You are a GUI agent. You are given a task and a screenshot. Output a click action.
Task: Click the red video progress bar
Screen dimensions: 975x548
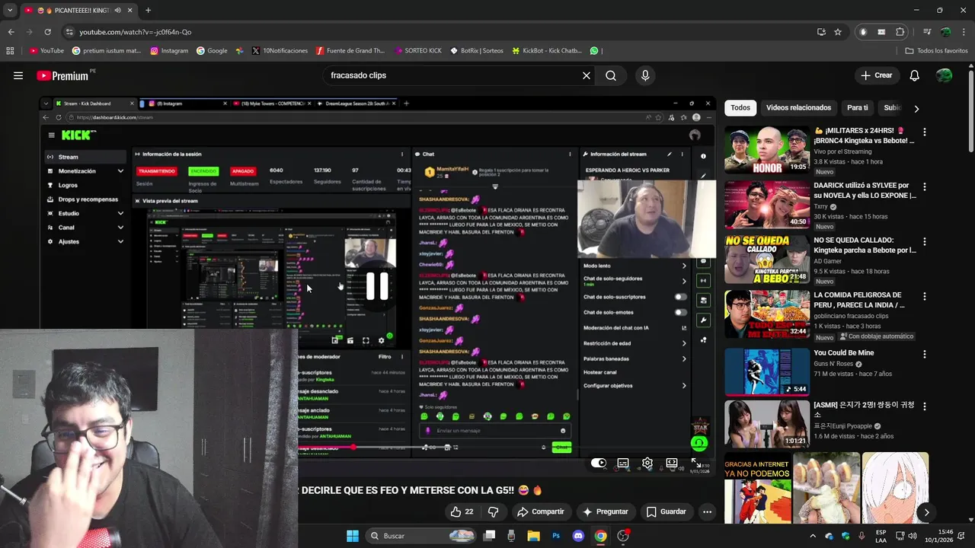click(324, 447)
